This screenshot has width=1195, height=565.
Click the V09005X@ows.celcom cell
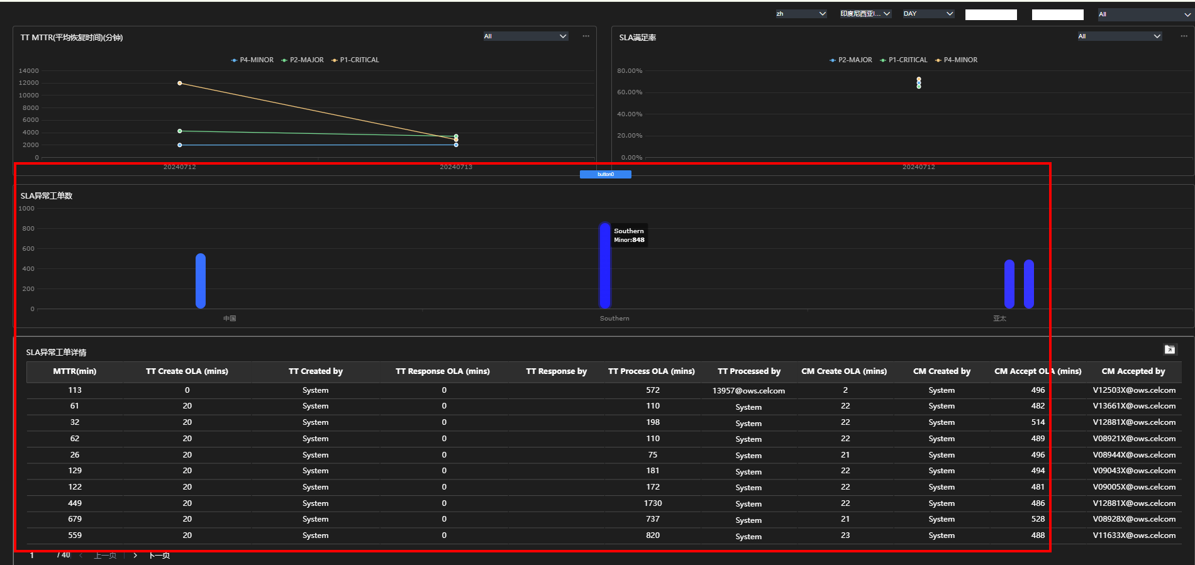click(x=1134, y=487)
